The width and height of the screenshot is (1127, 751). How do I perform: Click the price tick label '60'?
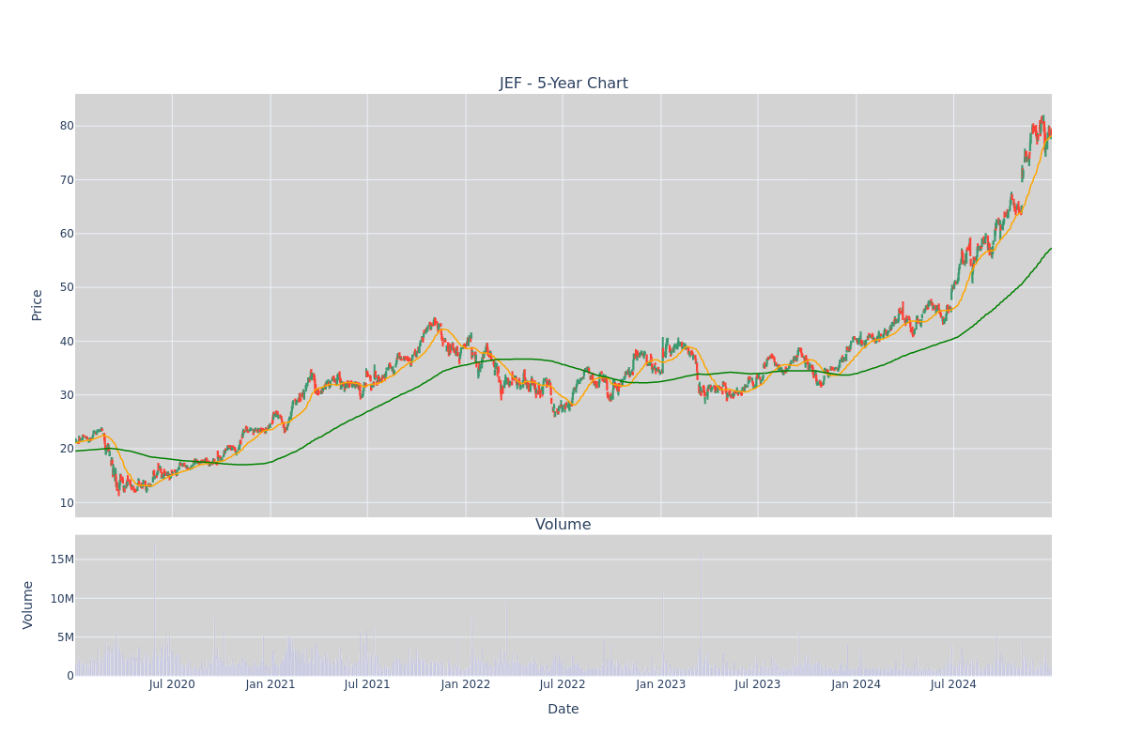pos(67,234)
